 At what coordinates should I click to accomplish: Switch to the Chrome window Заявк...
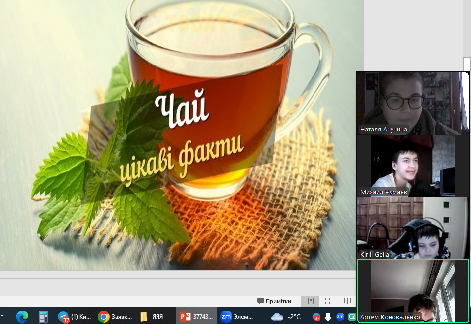click(115, 317)
